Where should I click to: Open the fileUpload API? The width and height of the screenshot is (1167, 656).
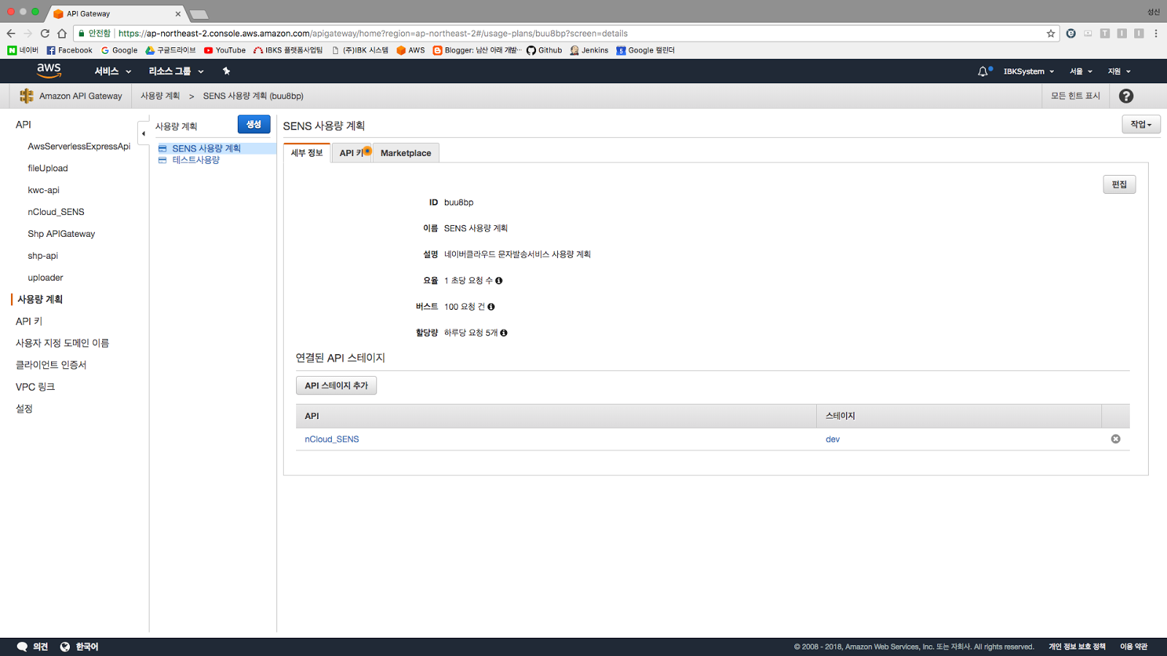click(x=47, y=168)
